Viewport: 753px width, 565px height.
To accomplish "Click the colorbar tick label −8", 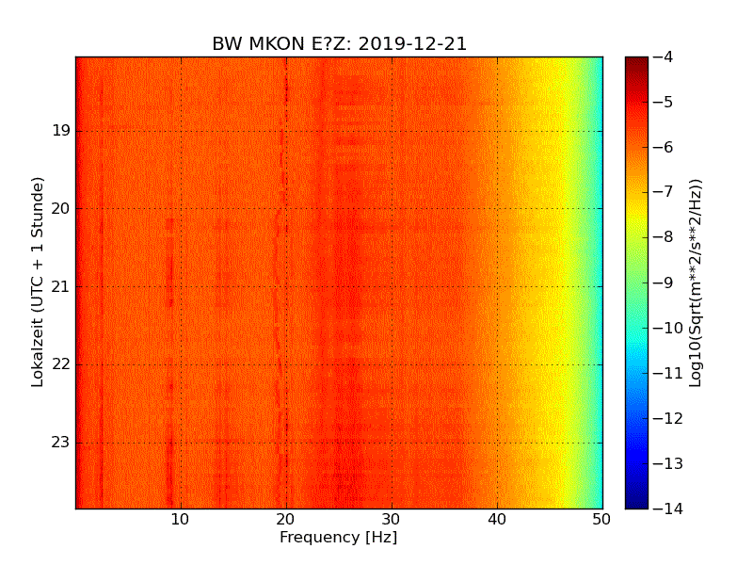I will pos(664,237).
